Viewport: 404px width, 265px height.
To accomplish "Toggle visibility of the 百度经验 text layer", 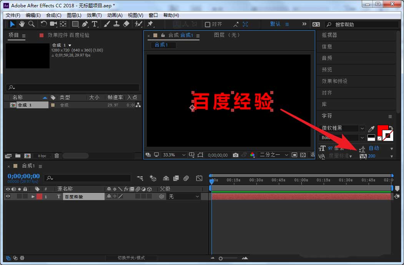I will click(x=8, y=196).
